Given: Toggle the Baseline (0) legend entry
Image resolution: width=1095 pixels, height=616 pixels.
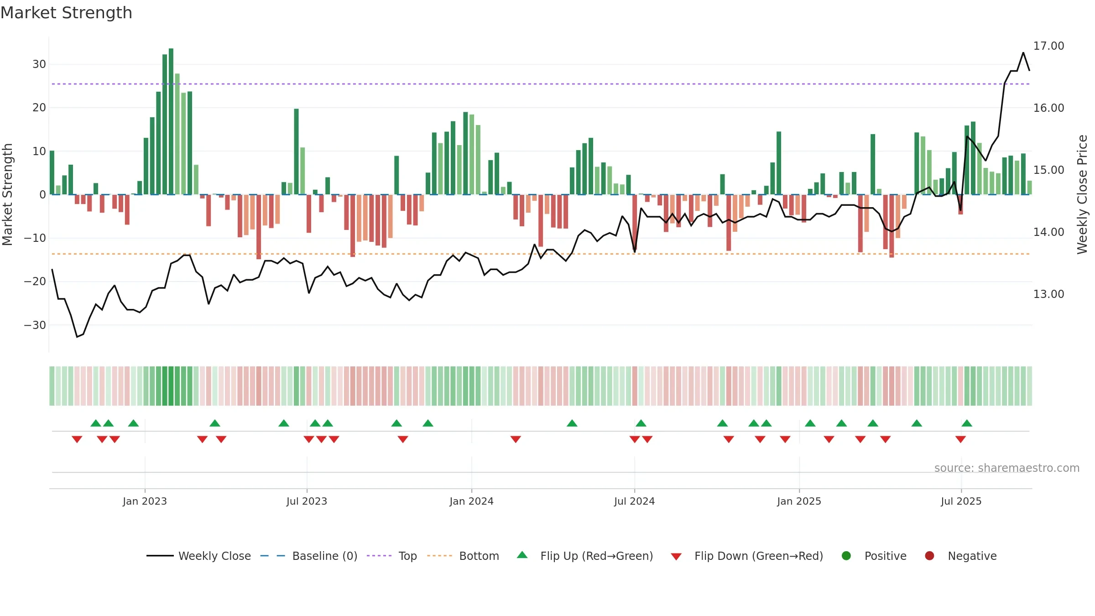Looking at the screenshot, I should [x=308, y=556].
